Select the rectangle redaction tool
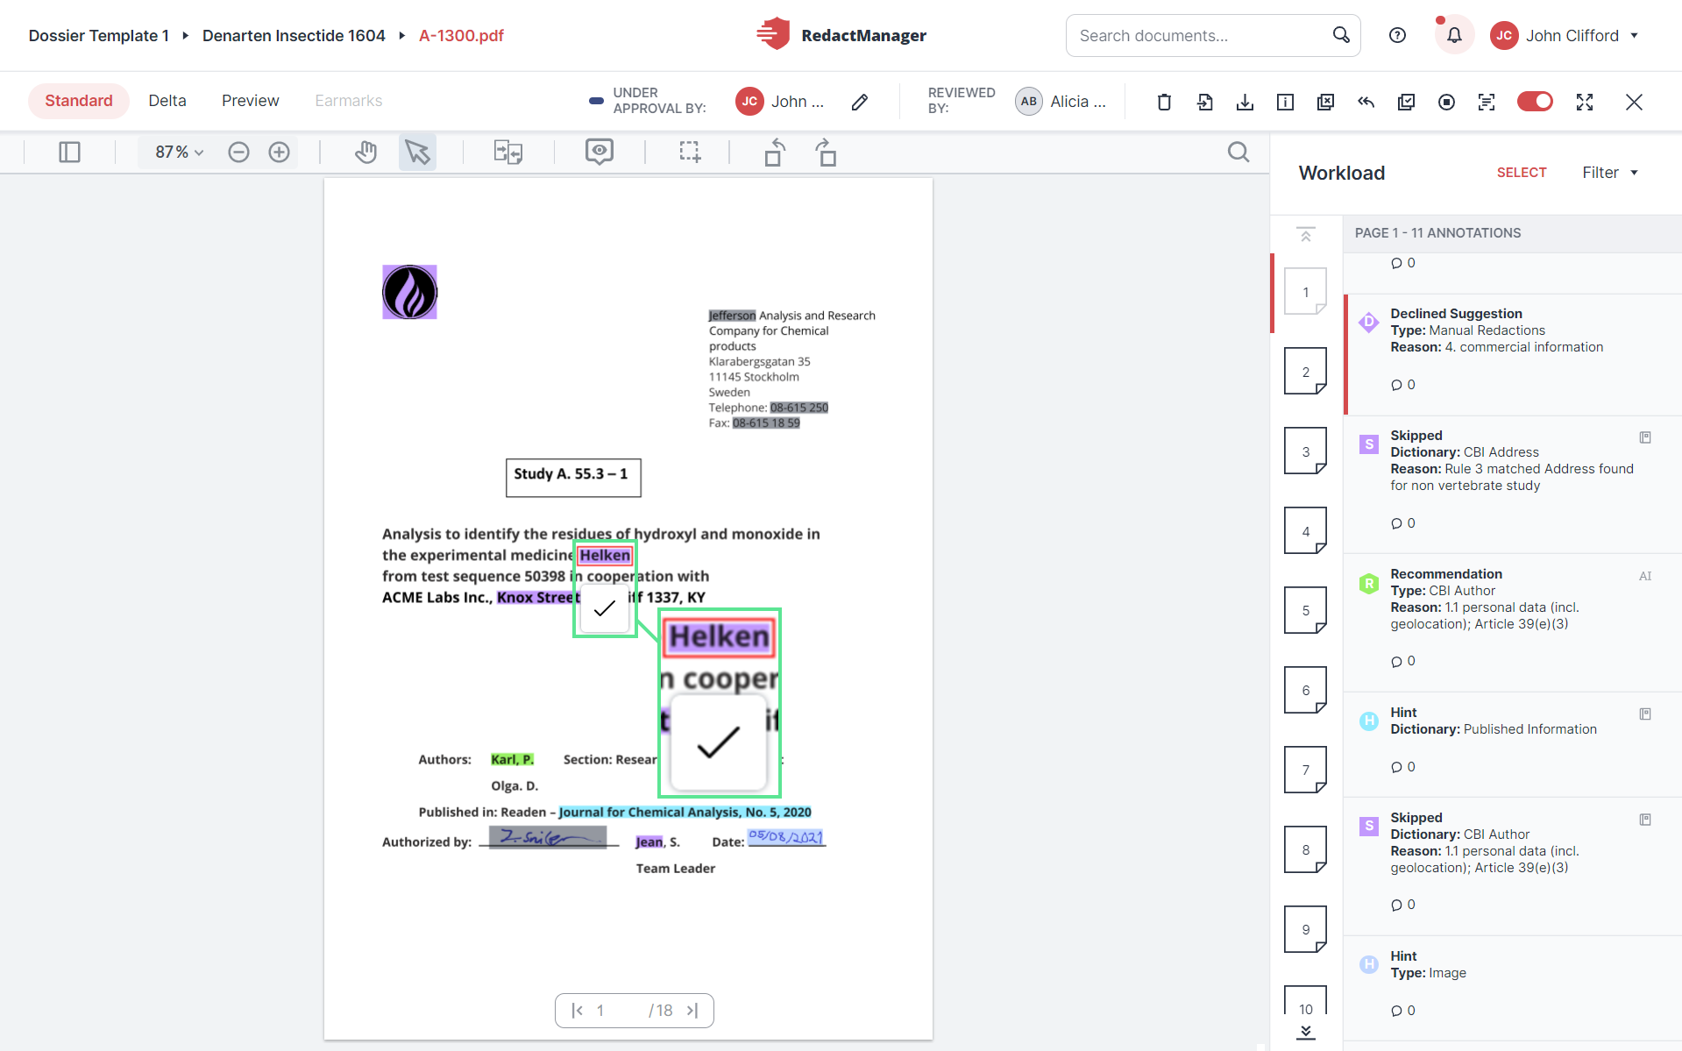This screenshot has width=1682, height=1051. (690, 153)
